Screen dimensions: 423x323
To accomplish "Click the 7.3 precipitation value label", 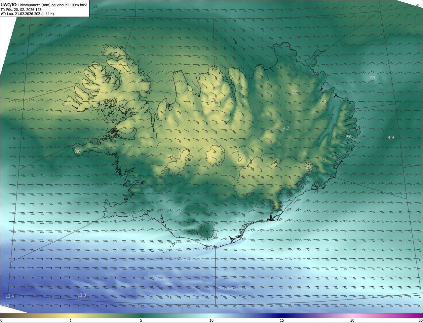I will coord(372,78).
